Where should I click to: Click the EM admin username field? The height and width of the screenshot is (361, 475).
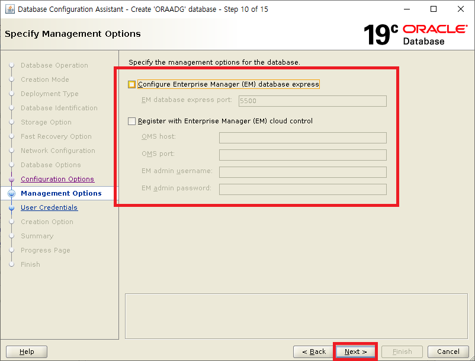click(x=303, y=172)
